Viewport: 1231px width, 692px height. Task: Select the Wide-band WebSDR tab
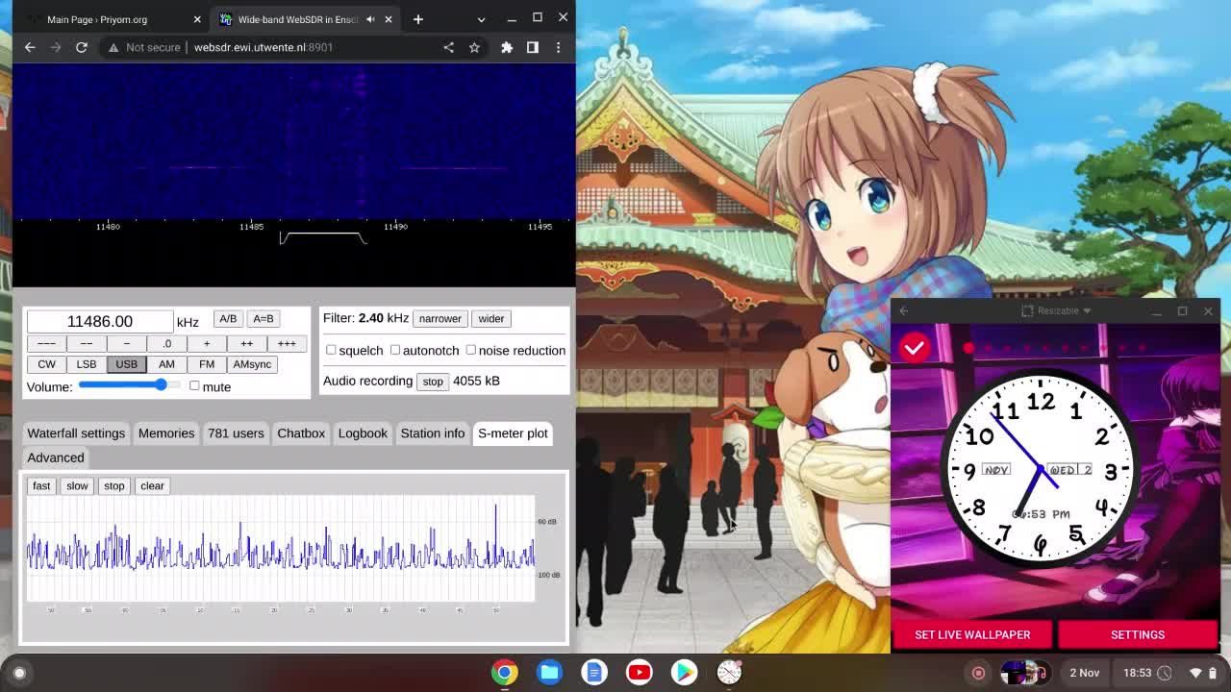305,19
